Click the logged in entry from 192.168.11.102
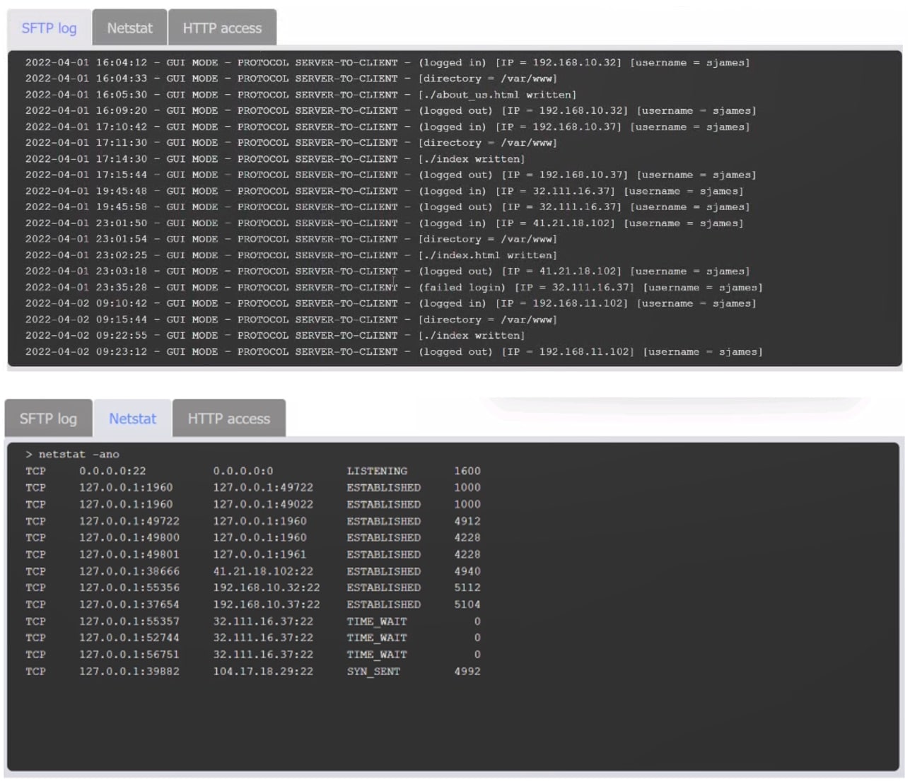The image size is (910, 784). point(390,303)
